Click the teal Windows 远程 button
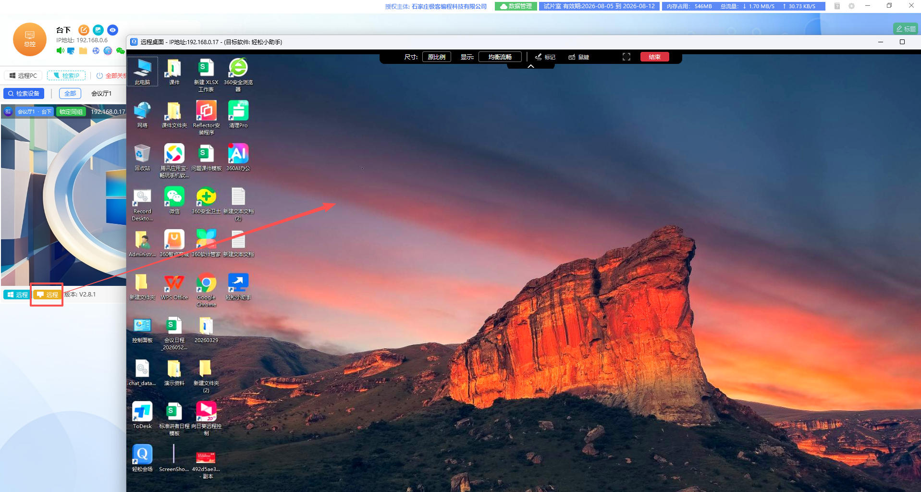 click(17, 295)
